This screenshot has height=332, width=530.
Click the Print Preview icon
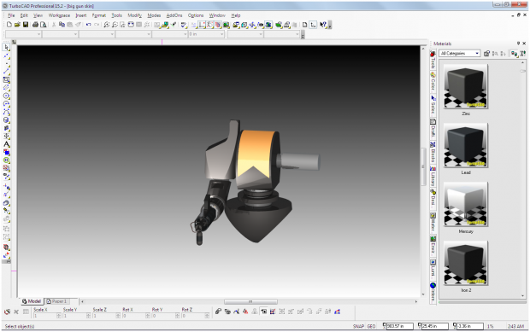click(44, 25)
